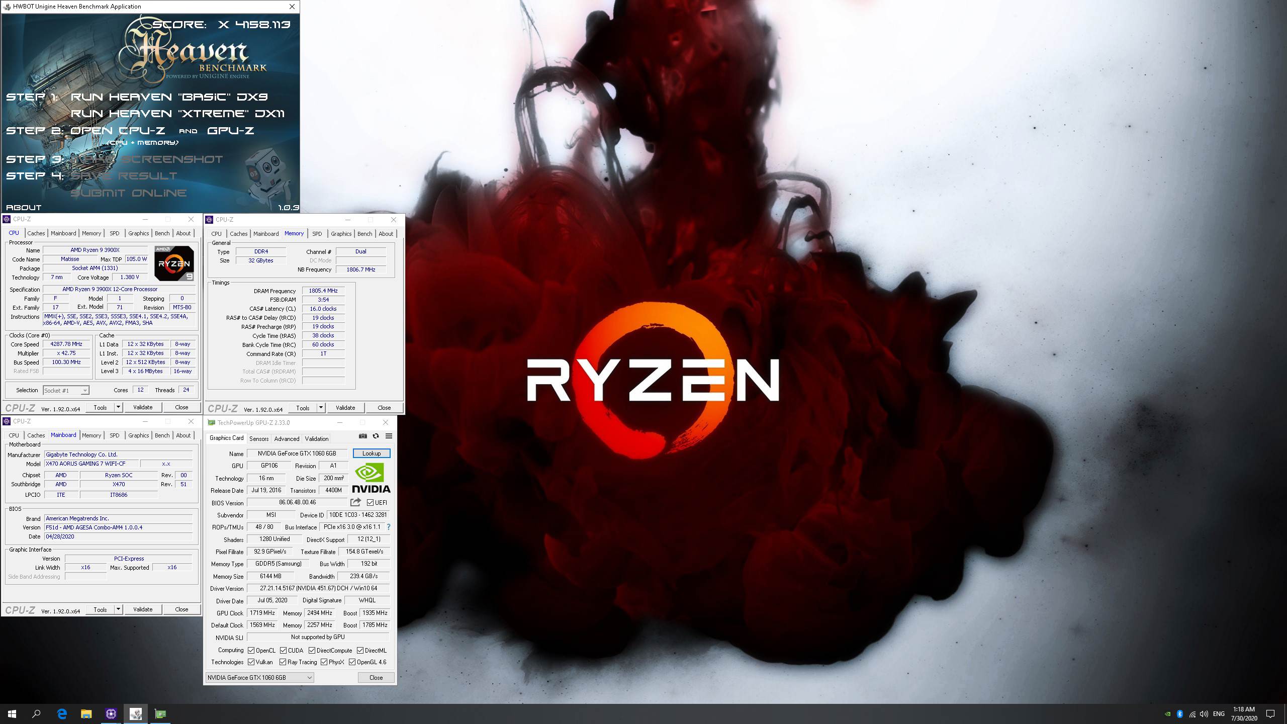The image size is (1287, 724).
Task: Open network settings tray icon
Action: 1192,714
